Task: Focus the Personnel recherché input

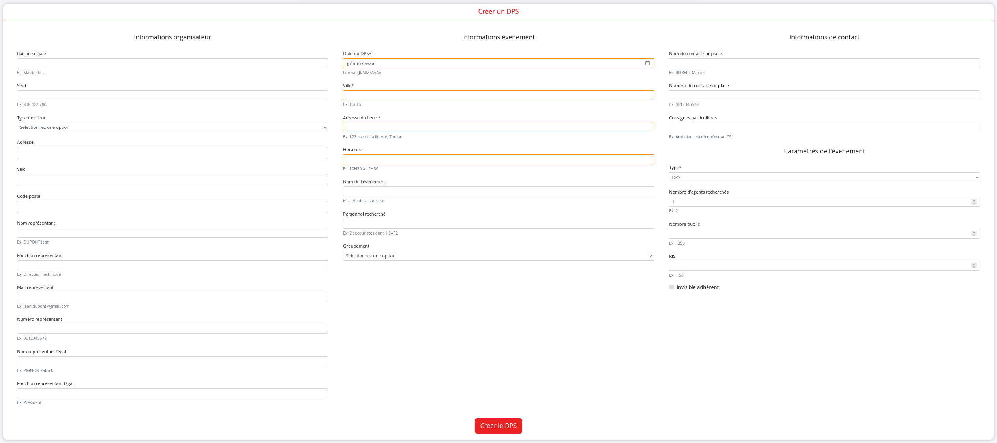Action: [498, 224]
